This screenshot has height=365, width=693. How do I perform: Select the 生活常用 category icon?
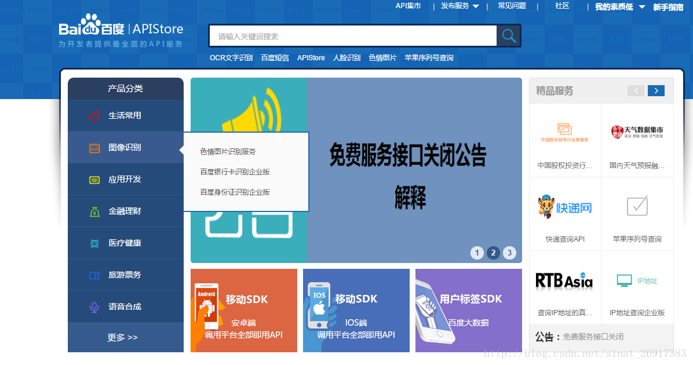tap(94, 116)
